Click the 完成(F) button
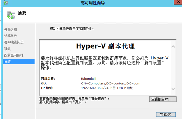 (x=166, y=115)
